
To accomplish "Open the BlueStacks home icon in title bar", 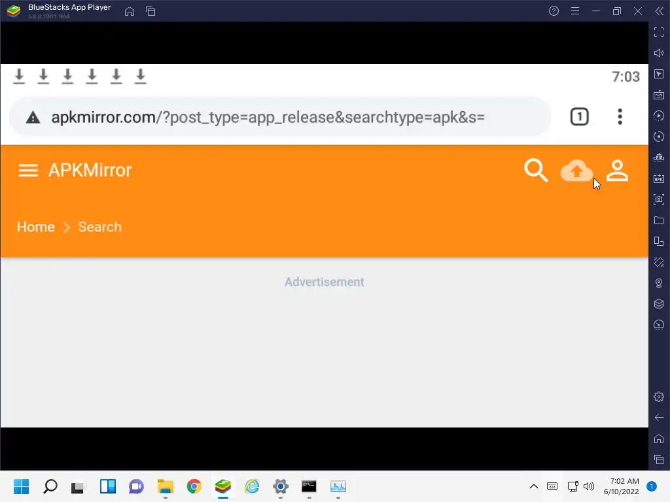I will point(130,11).
